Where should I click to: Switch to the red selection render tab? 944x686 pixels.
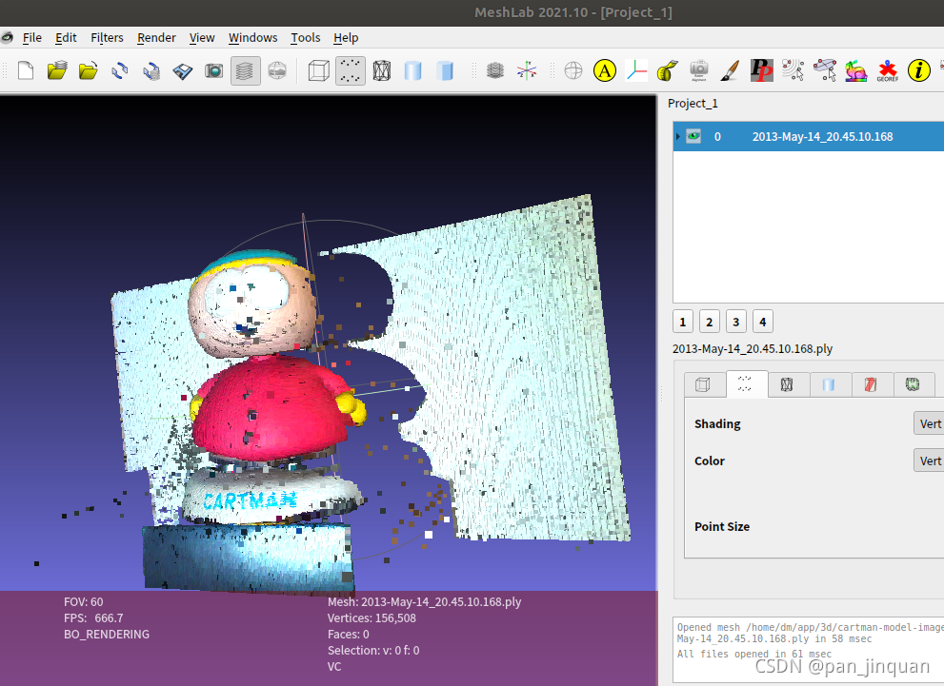click(871, 384)
